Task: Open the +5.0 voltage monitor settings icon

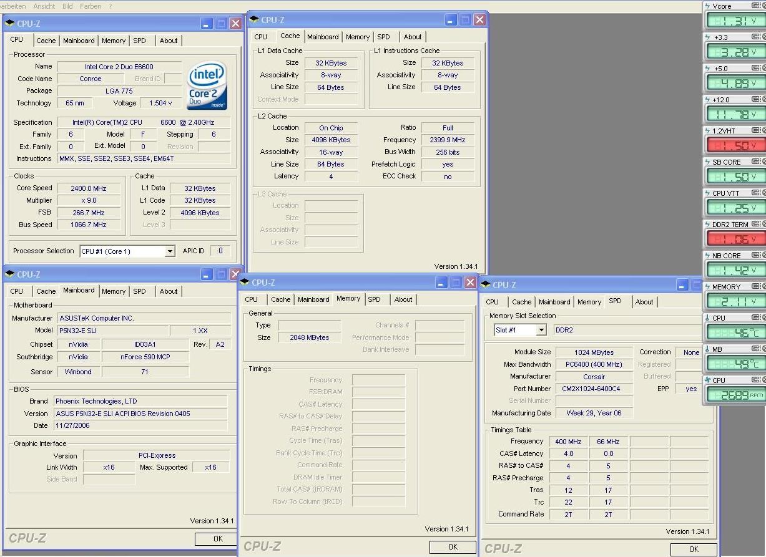Action: 755,68
